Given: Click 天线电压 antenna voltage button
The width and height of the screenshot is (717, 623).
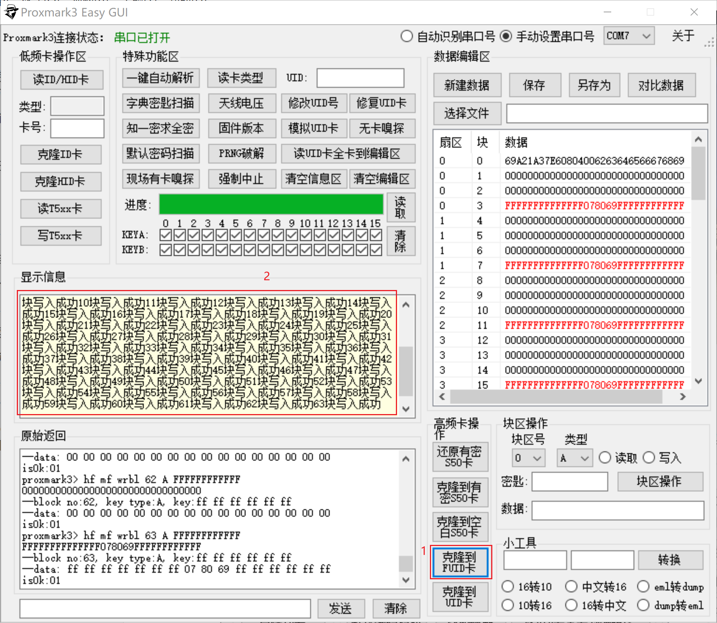Looking at the screenshot, I should click(241, 103).
